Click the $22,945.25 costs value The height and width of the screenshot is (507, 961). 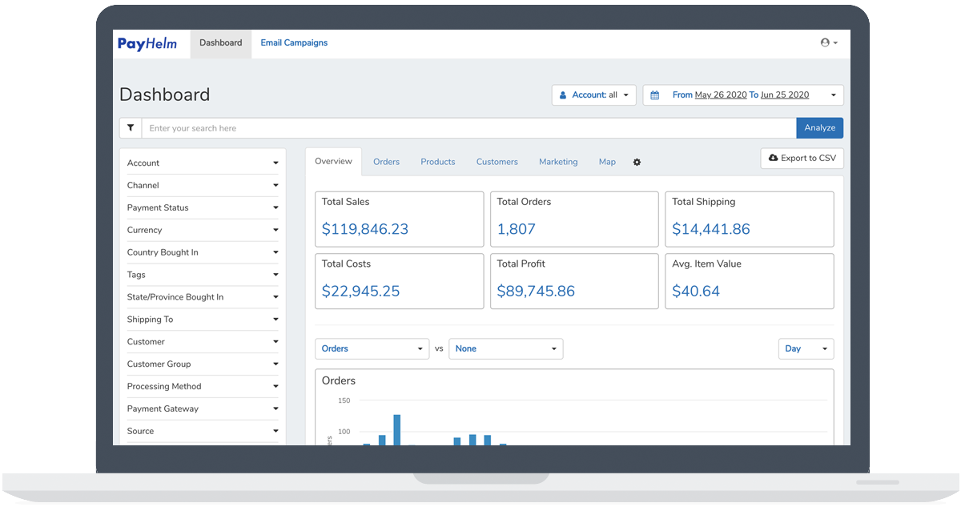click(x=360, y=292)
